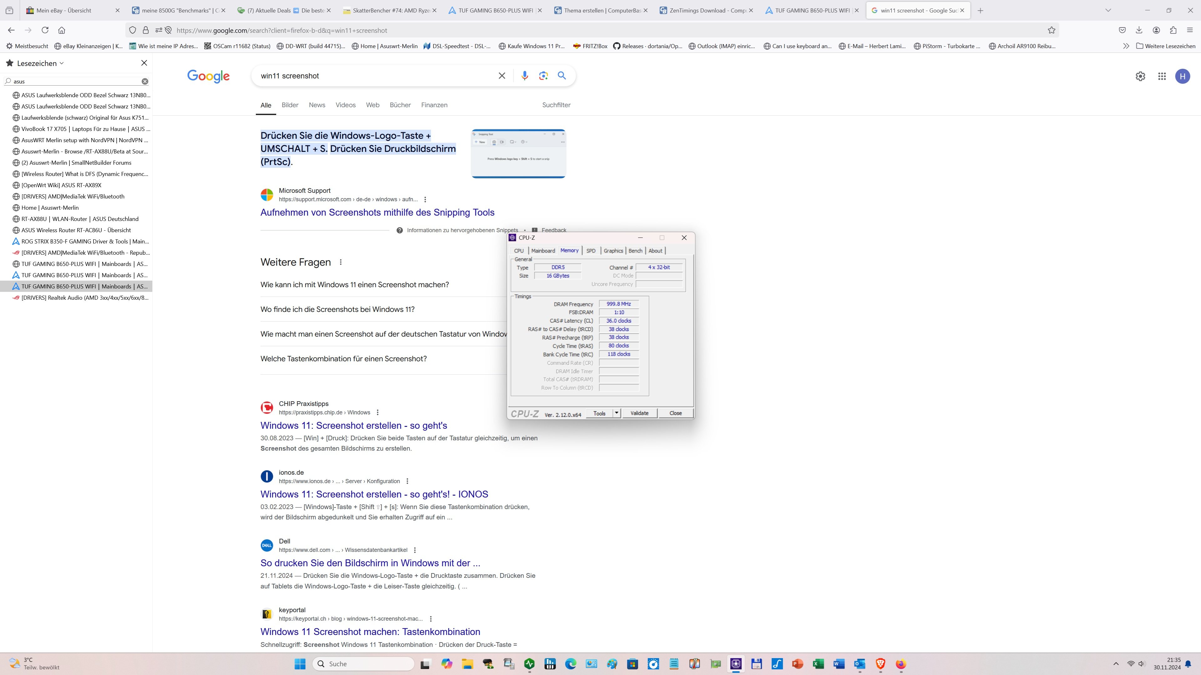This screenshot has width=1201, height=675.
Task: Expand 'Wo finde ich die Screenshots' question
Action: pyautogui.click(x=337, y=309)
